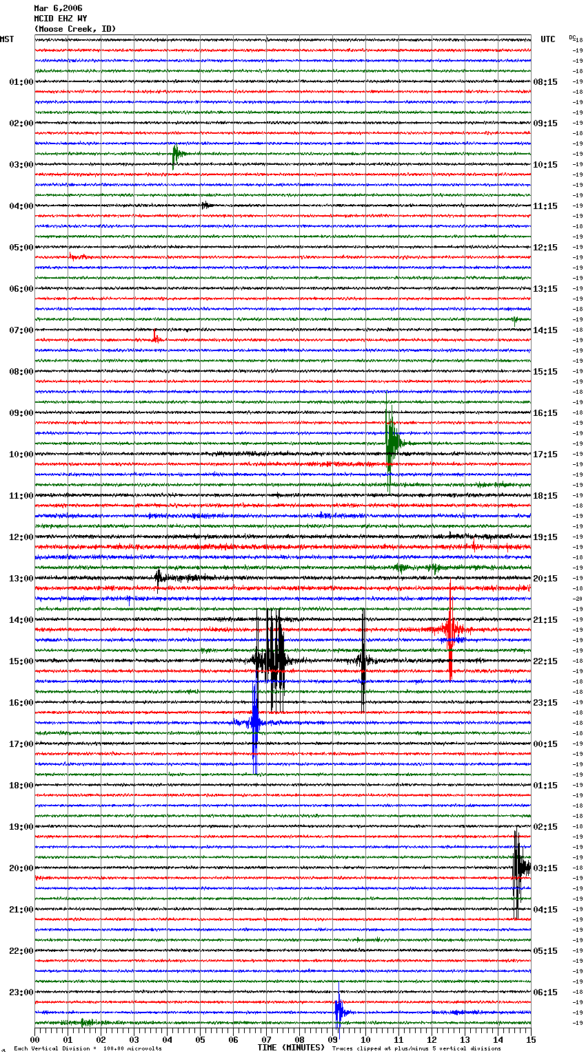Click the minute 05 tick label on bottom axis
586x1058 pixels.
[200, 1039]
